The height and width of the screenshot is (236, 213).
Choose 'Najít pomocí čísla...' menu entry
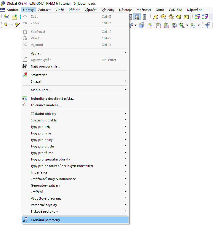75,66
